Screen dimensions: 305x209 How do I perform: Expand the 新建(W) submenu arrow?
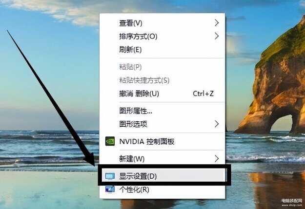(x=217, y=159)
